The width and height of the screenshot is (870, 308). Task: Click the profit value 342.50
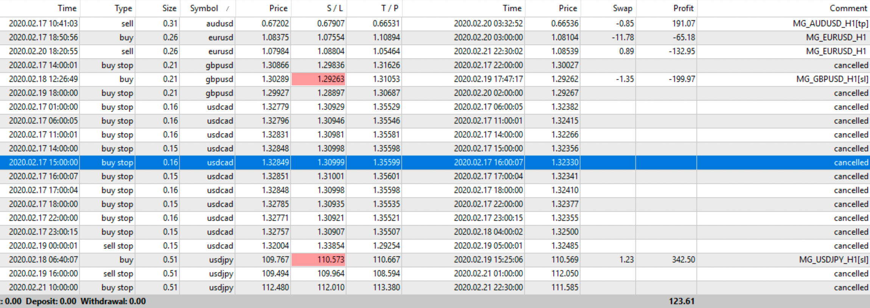click(x=684, y=260)
